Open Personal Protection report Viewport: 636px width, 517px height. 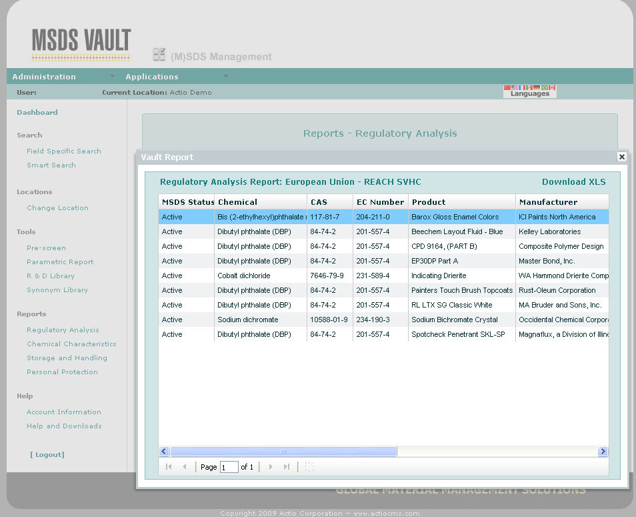point(62,372)
